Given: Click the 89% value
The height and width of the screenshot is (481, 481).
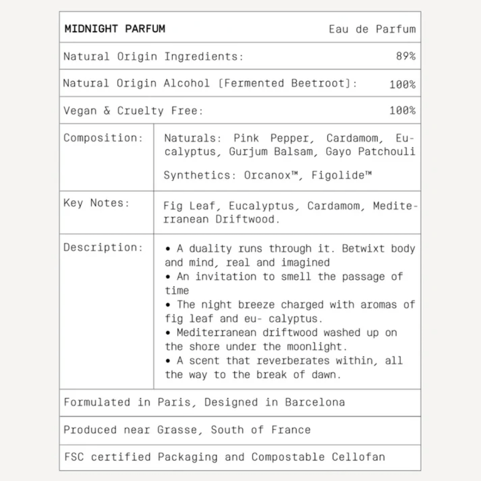Looking at the screenshot, I should 406,57.
